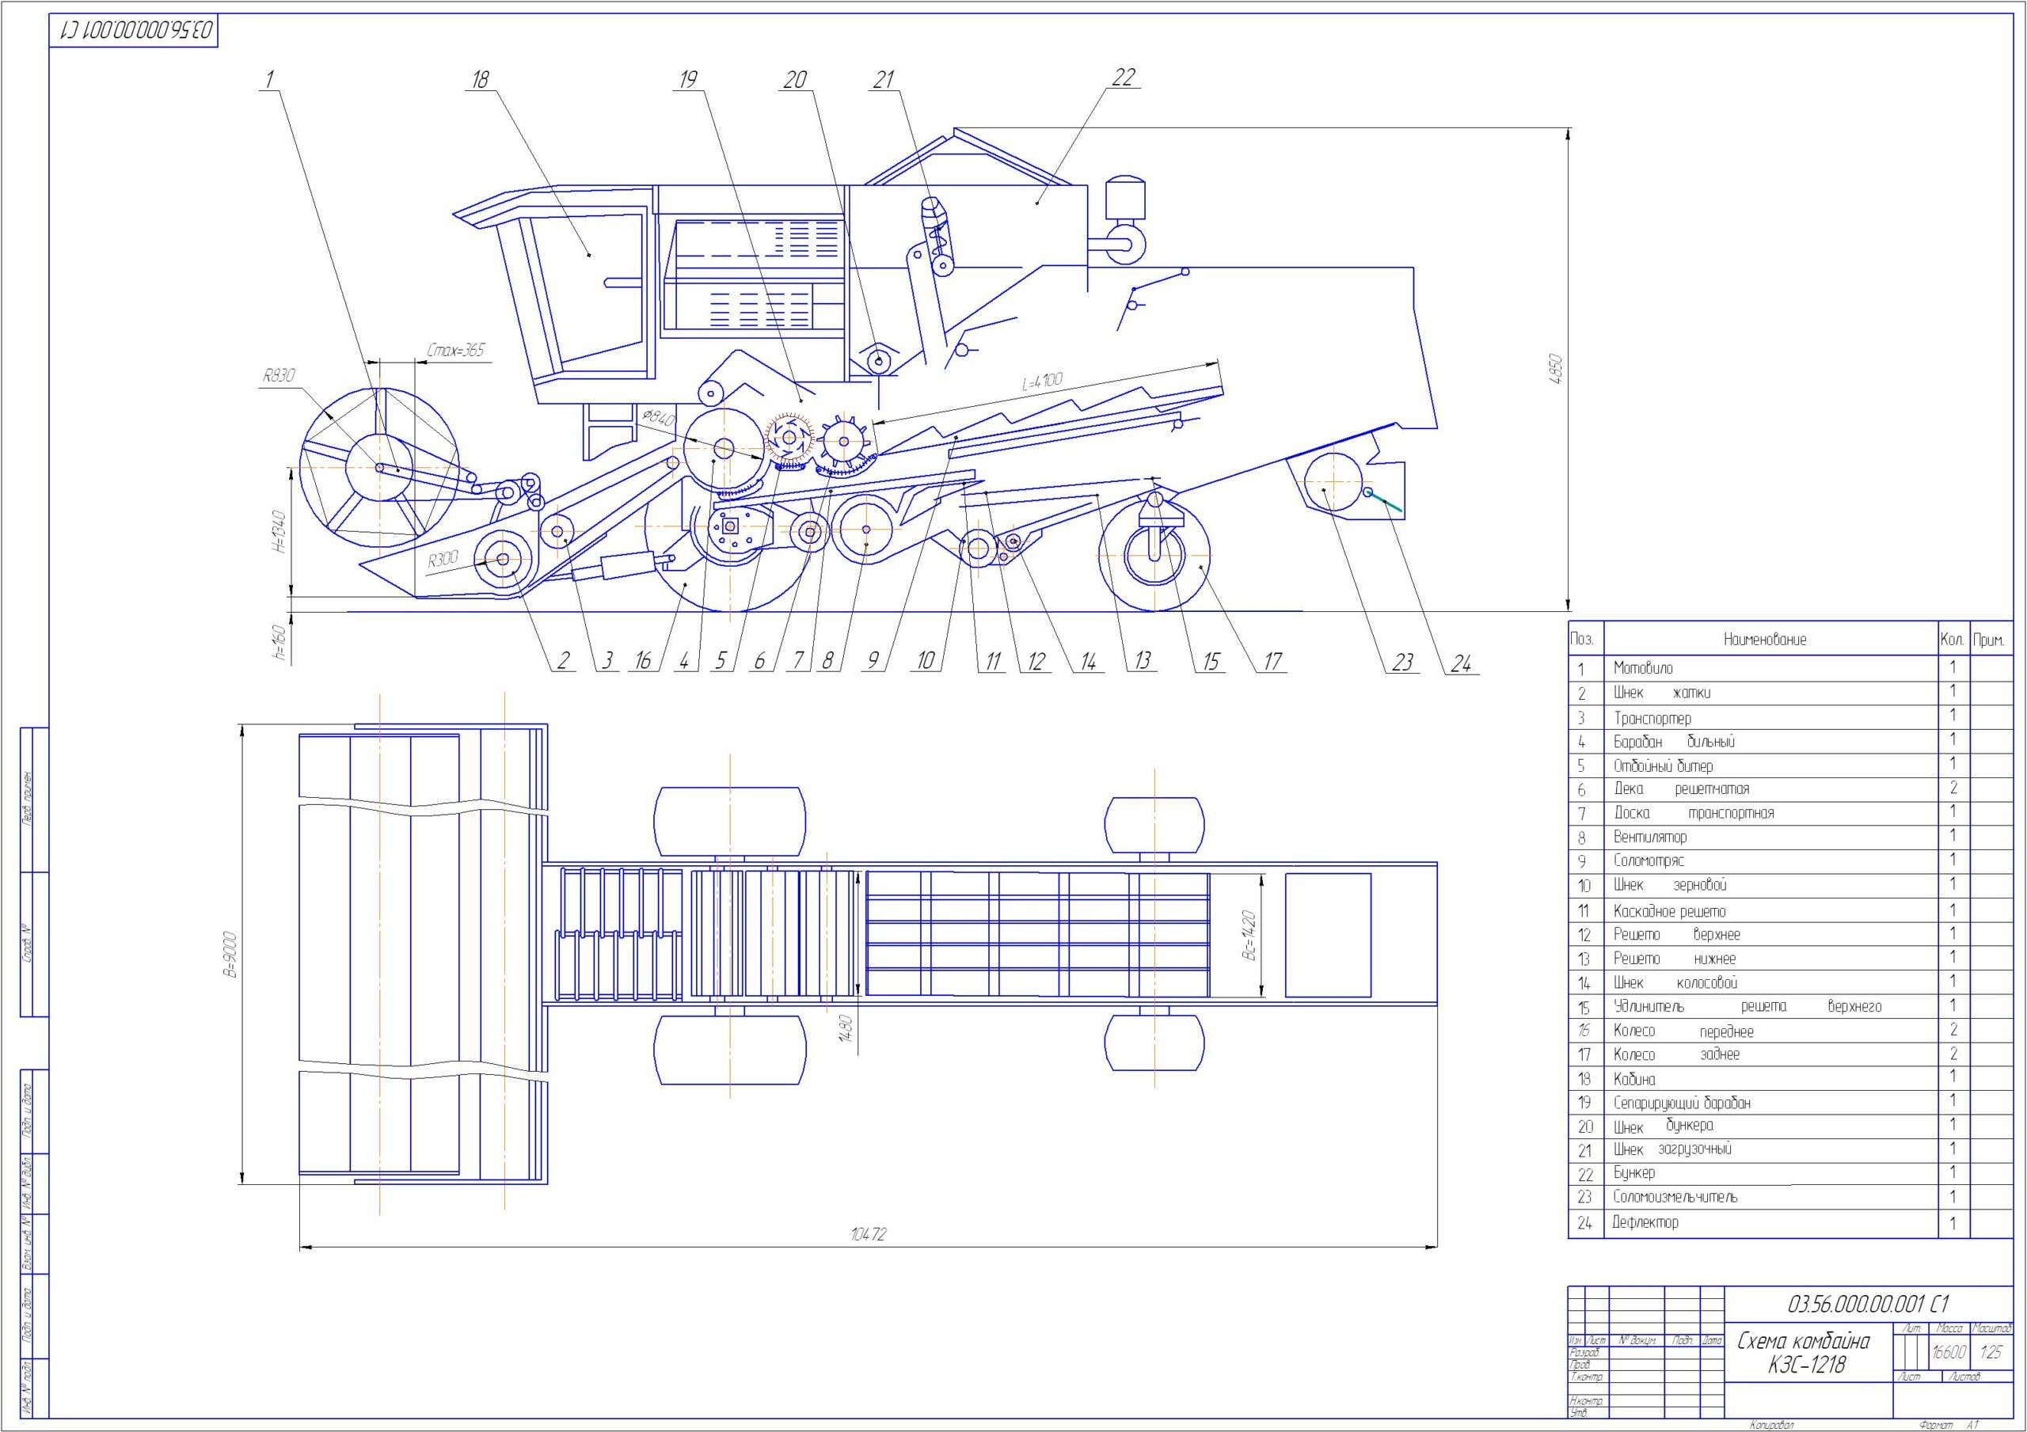2027x1432 pixels.
Task: Click callout number 22 above the bunker
Action: pyautogui.click(x=1123, y=77)
